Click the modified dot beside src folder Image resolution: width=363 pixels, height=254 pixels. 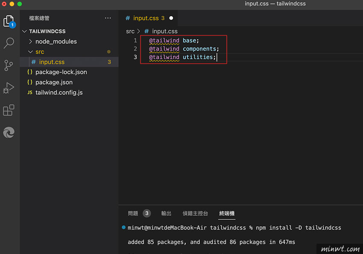[x=108, y=52]
